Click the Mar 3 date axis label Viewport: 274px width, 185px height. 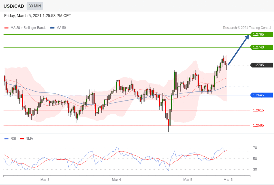(x=45, y=180)
